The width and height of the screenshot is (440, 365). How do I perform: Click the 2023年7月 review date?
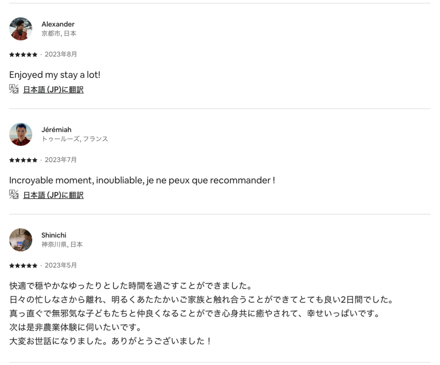click(61, 160)
